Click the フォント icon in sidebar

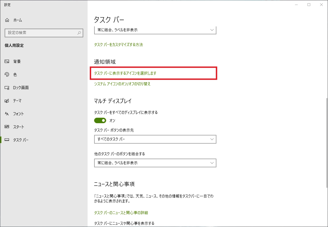pos(7,114)
